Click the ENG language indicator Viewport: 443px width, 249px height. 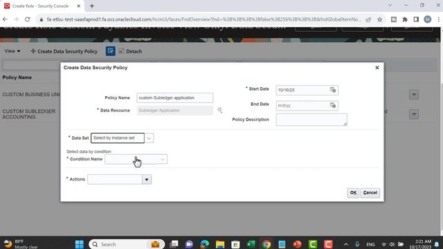click(370, 244)
